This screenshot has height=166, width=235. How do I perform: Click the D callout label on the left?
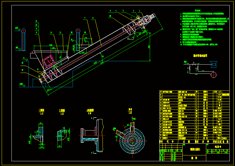tap(22, 70)
